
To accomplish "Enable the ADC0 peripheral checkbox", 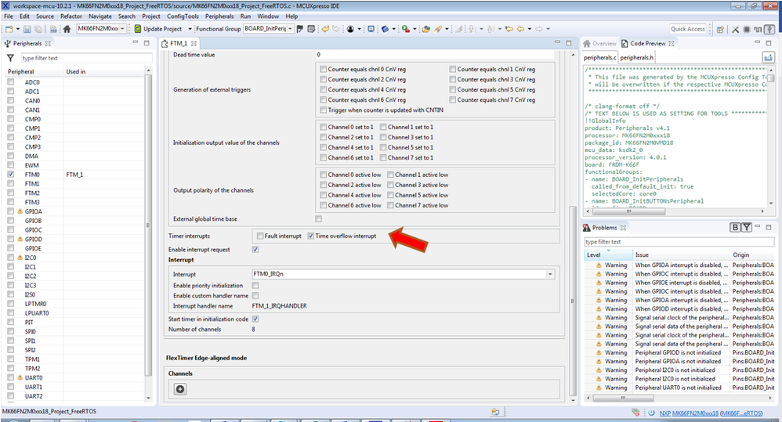I will tap(10, 82).
